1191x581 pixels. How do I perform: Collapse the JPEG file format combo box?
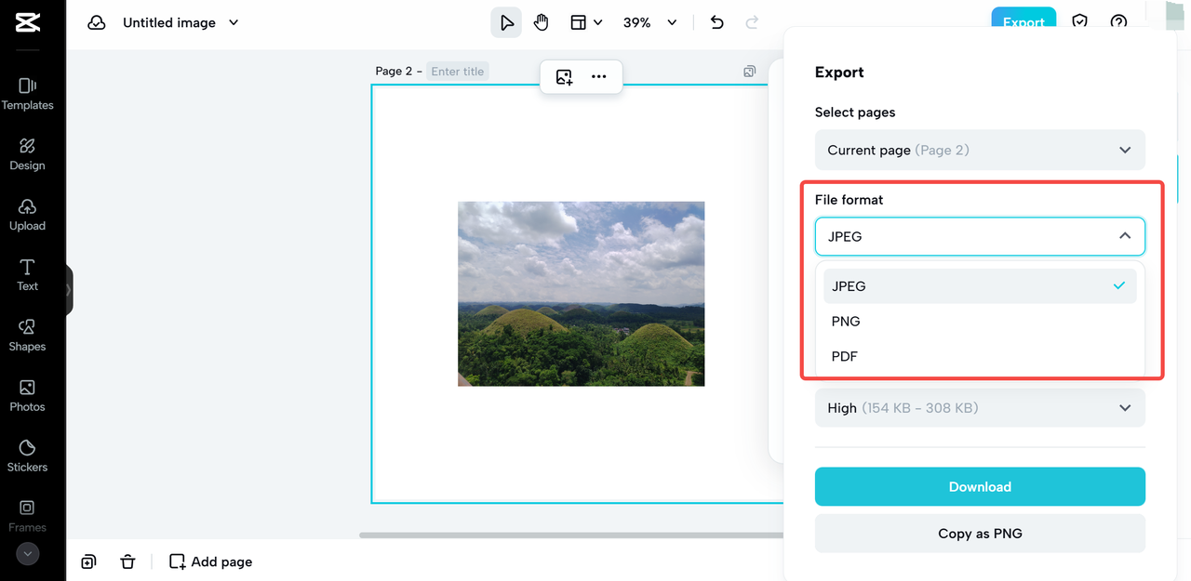click(980, 236)
